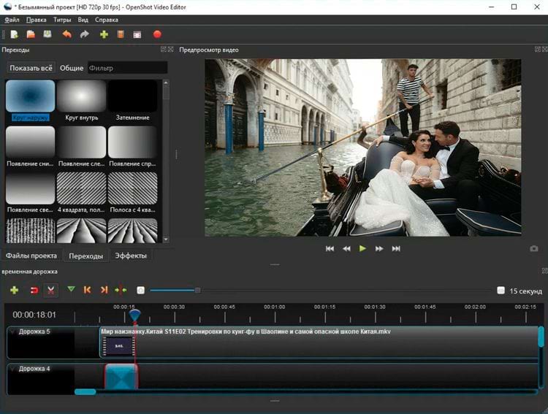
Task: Click the Undo arrow in toolbar
Action: coord(67,34)
